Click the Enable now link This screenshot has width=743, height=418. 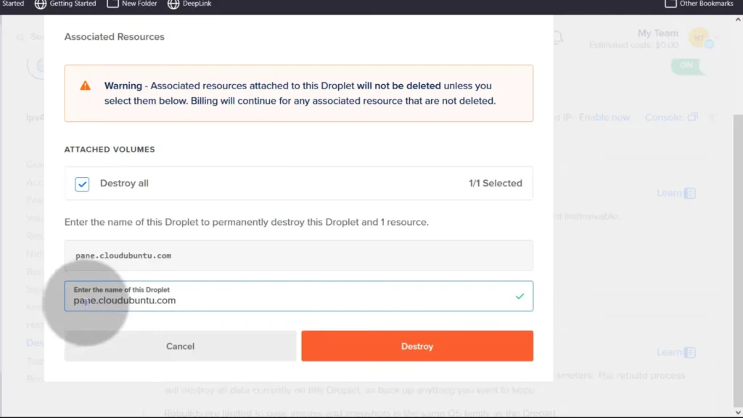(x=604, y=118)
